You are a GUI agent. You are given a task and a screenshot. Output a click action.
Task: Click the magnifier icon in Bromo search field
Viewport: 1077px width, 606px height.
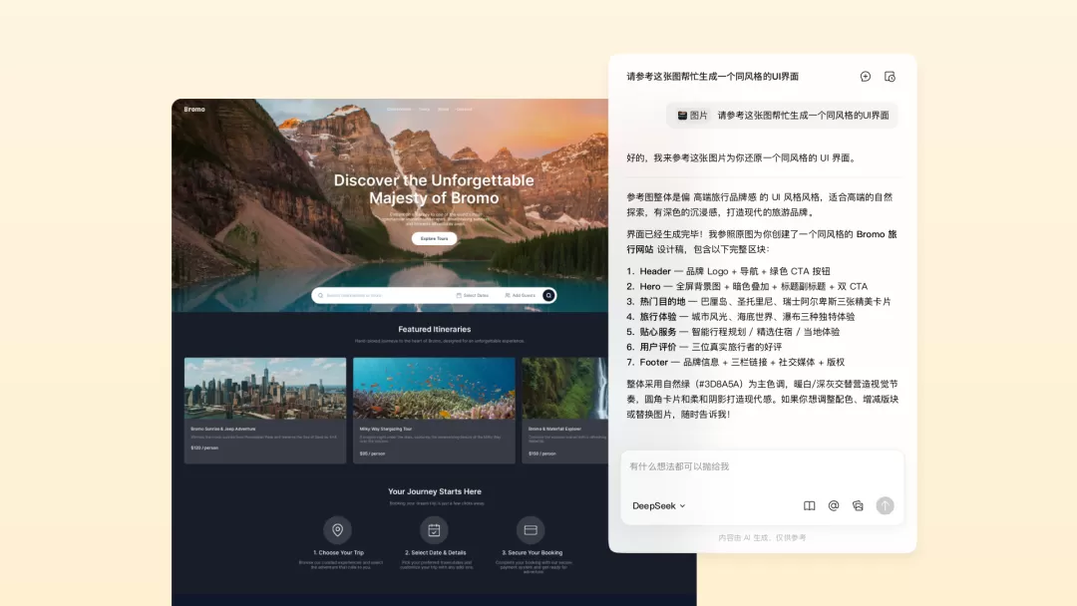coord(321,296)
